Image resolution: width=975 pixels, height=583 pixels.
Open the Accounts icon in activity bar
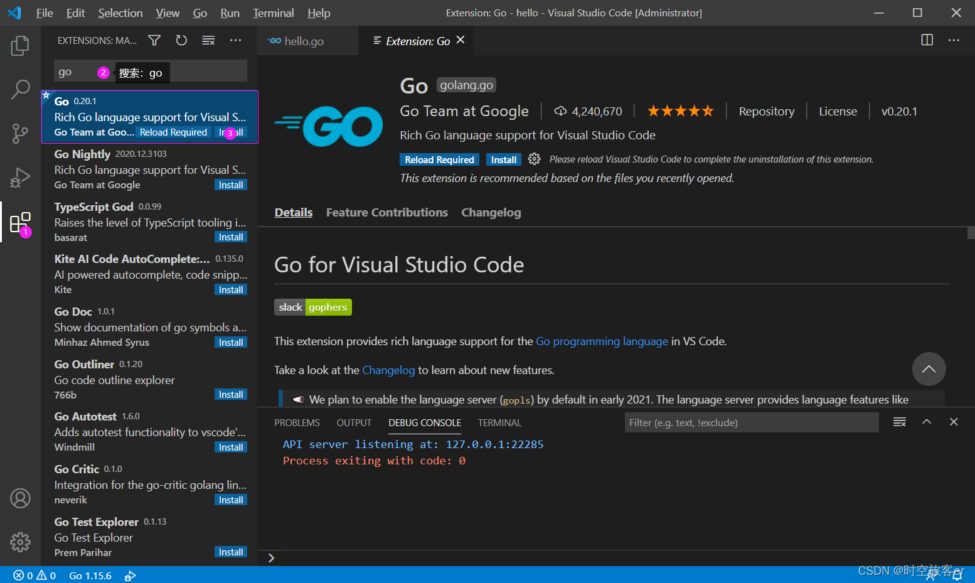pyautogui.click(x=20, y=498)
